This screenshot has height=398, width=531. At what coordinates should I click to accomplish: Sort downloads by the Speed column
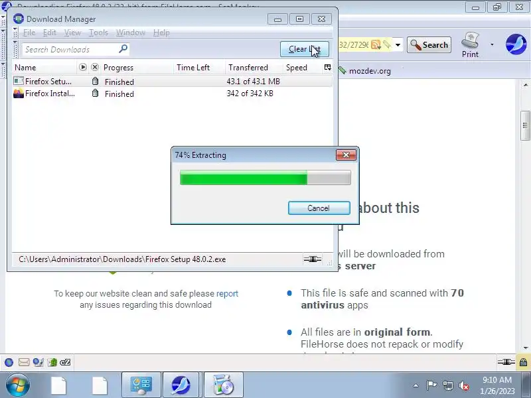pyautogui.click(x=303, y=68)
